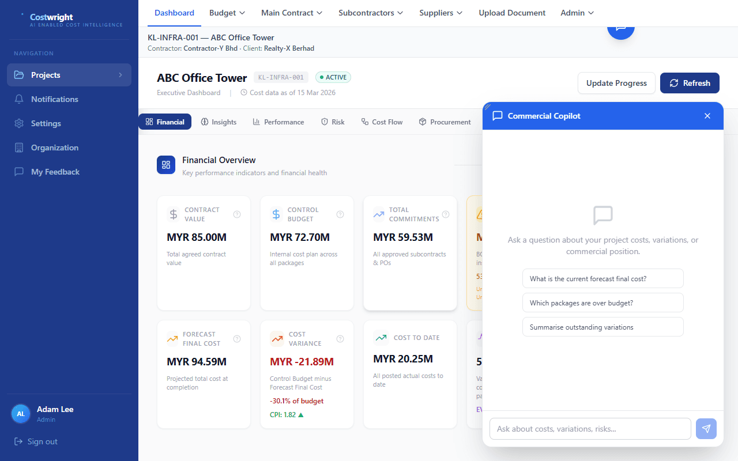Click the MYR 59.53M commitments value
738x461 pixels.
403,237
